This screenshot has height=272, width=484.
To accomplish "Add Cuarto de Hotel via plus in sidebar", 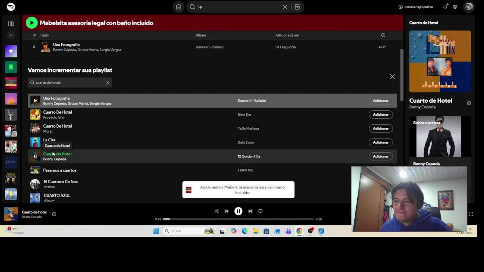I will (469, 103).
